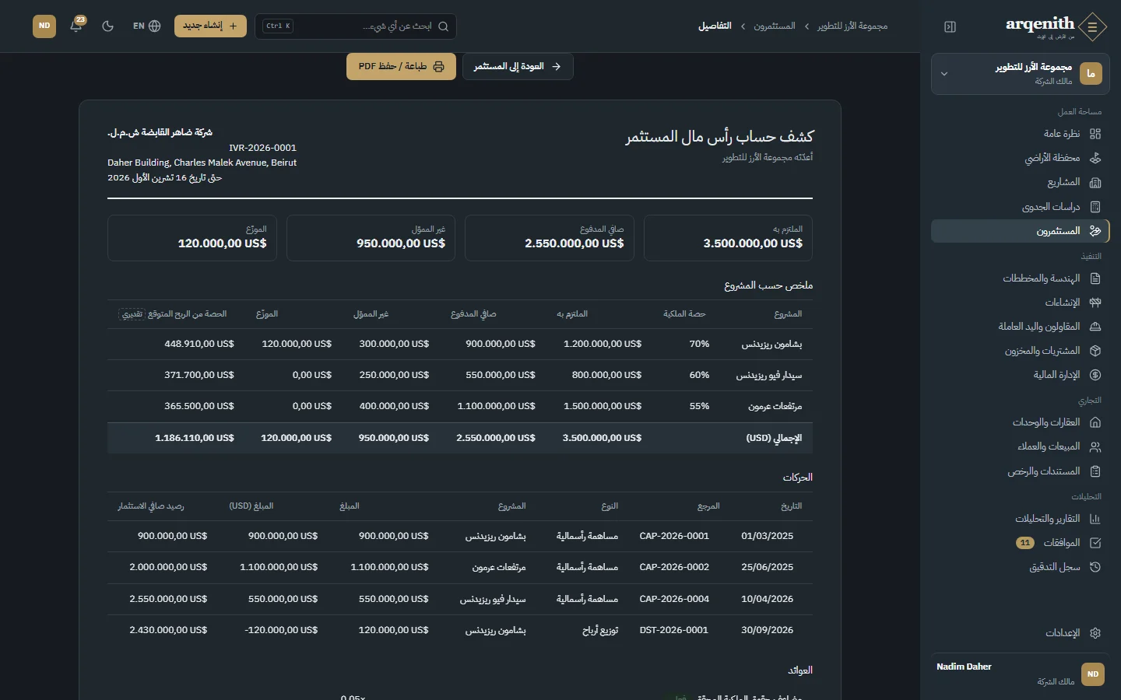Click سيدار فيو ريزيدنس in project summary
The height and width of the screenshot is (700, 1121).
[769, 375]
